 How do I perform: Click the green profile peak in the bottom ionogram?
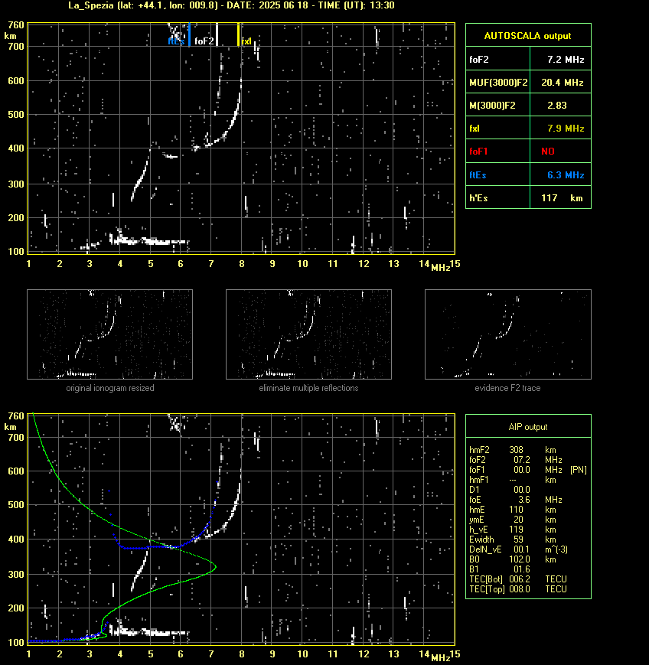(x=215, y=566)
